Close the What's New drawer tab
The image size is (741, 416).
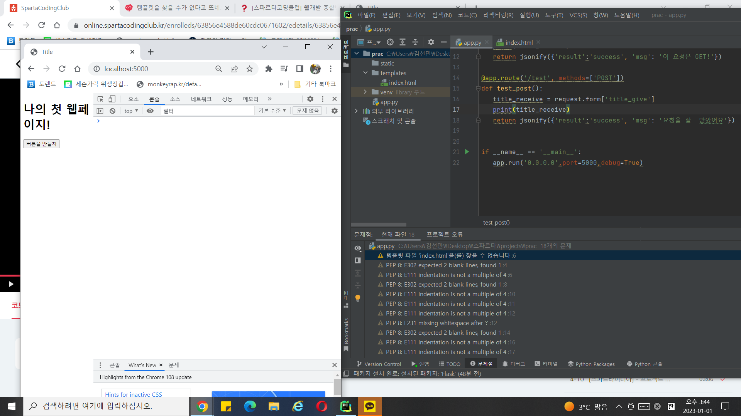point(161,365)
